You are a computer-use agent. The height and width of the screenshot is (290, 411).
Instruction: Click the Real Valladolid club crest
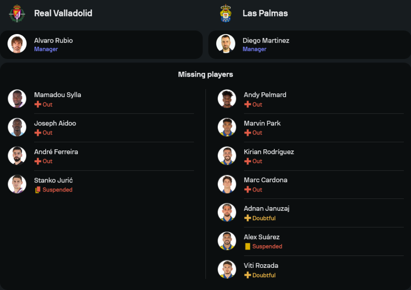pyautogui.click(x=17, y=13)
